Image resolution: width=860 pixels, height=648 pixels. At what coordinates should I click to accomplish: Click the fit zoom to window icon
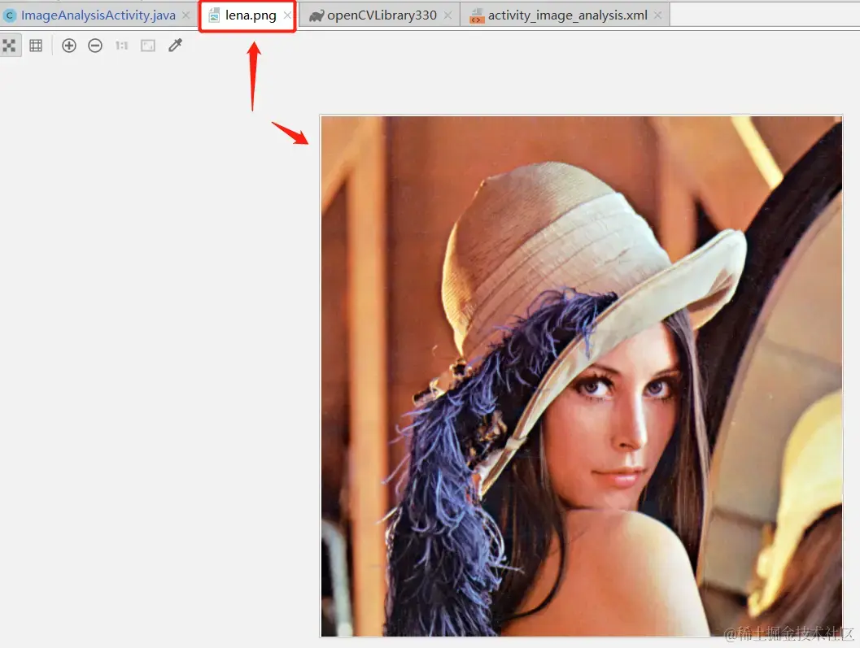pos(148,46)
